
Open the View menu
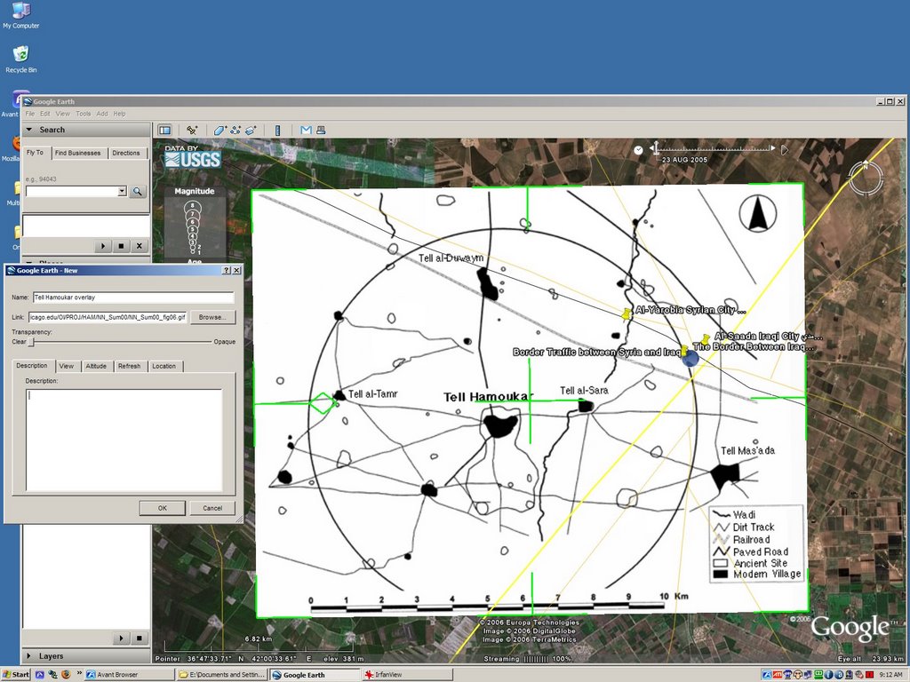coord(63,114)
